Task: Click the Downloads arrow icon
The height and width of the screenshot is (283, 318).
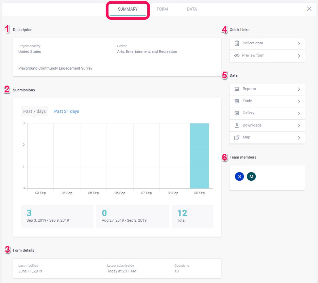Action: pyautogui.click(x=237, y=125)
